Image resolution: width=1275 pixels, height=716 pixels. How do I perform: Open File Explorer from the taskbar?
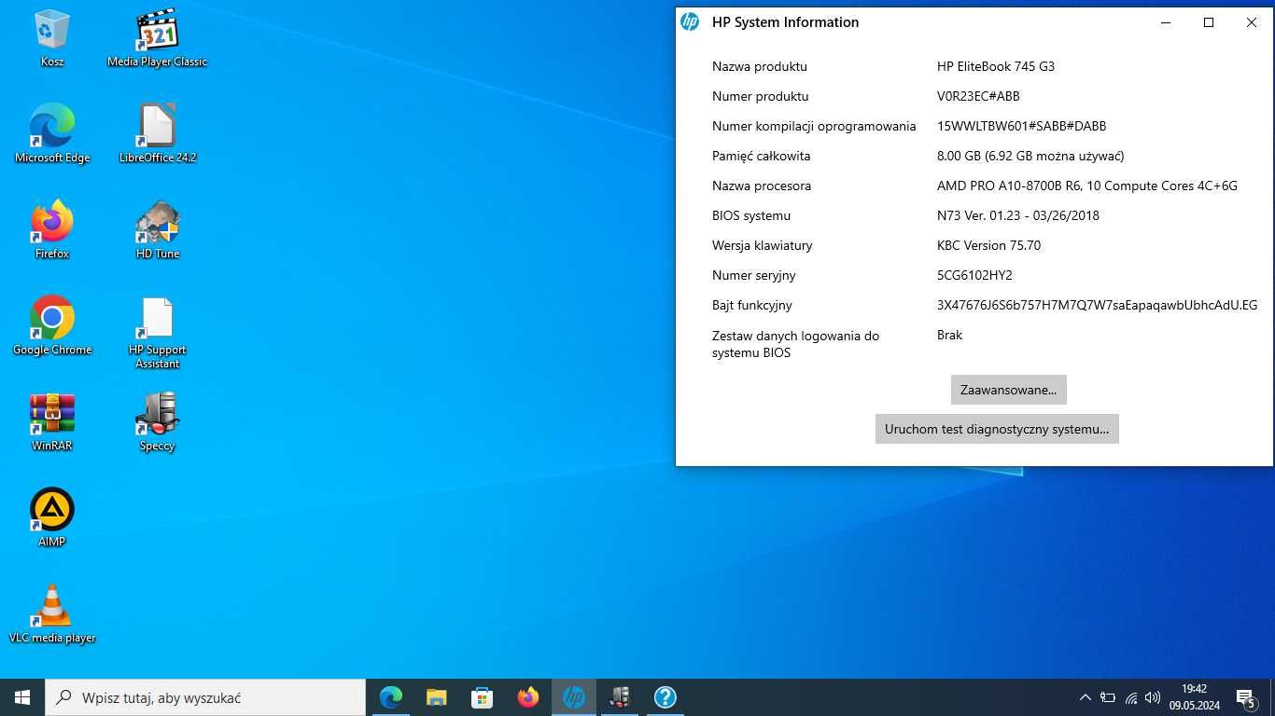pyautogui.click(x=436, y=697)
